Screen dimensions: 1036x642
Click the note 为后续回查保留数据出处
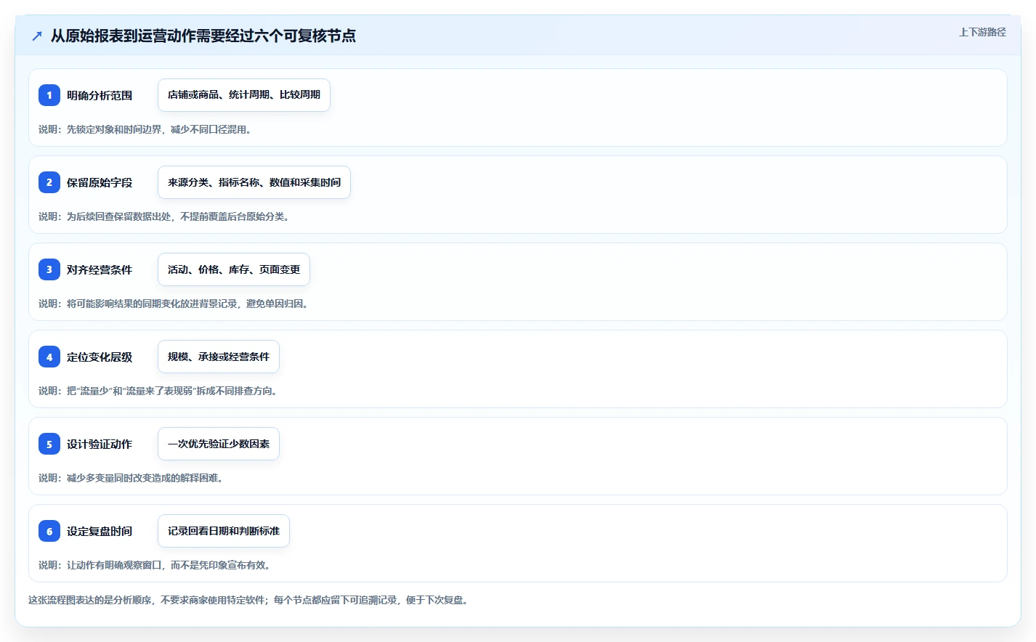click(x=163, y=216)
